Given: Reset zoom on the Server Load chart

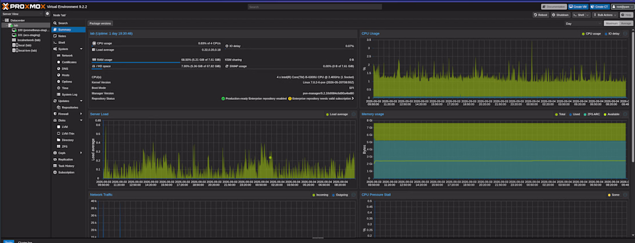Looking at the screenshot, I should pyautogui.click(x=353, y=114).
